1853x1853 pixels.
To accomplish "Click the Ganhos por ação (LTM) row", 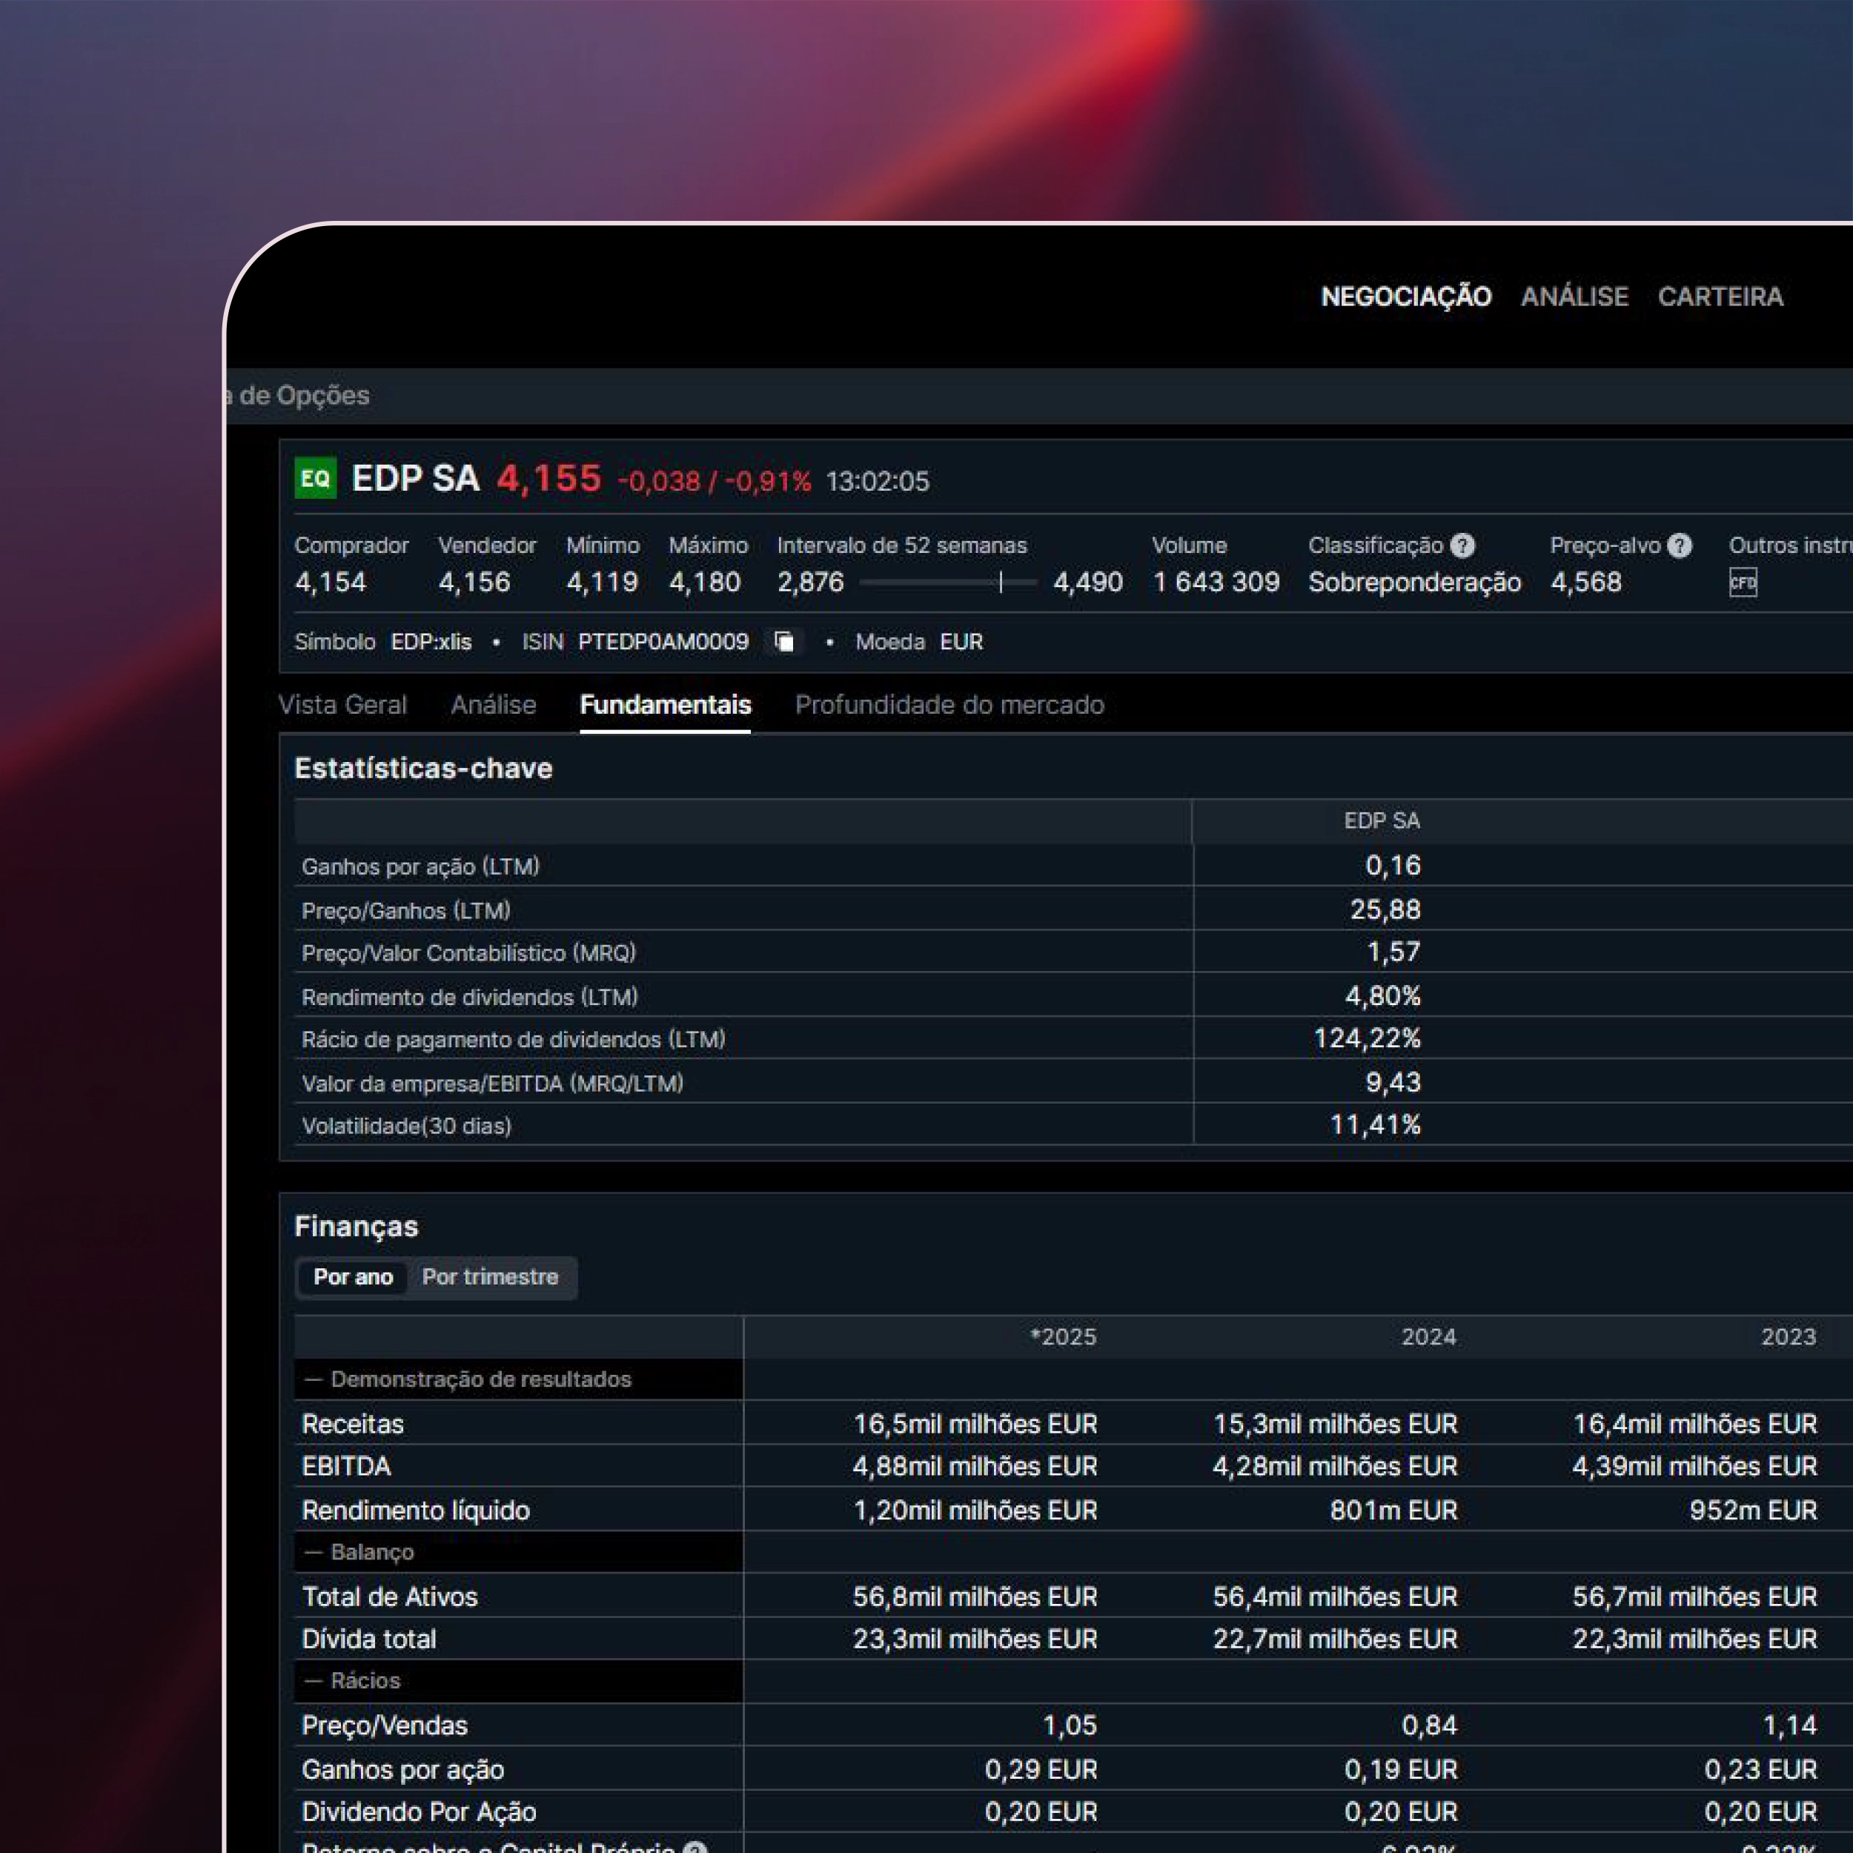I will click(x=1073, y=866).
